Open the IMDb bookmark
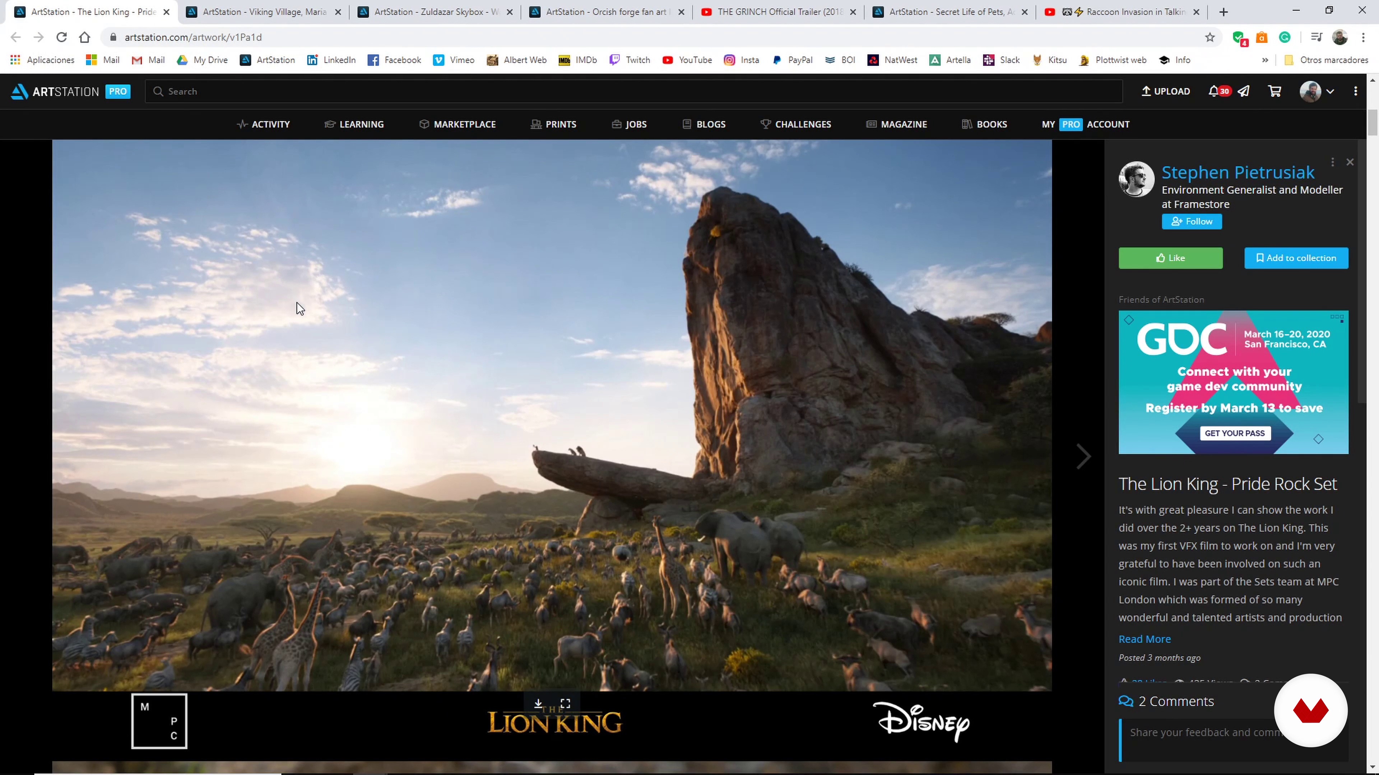 [x=577, y=60]
